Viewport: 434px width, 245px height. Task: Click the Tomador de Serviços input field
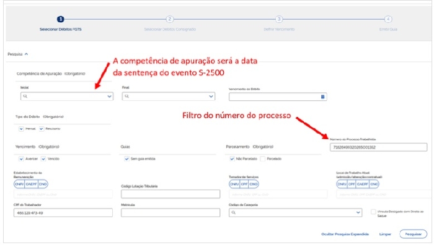pyautogui.click(x=278, y=194)
